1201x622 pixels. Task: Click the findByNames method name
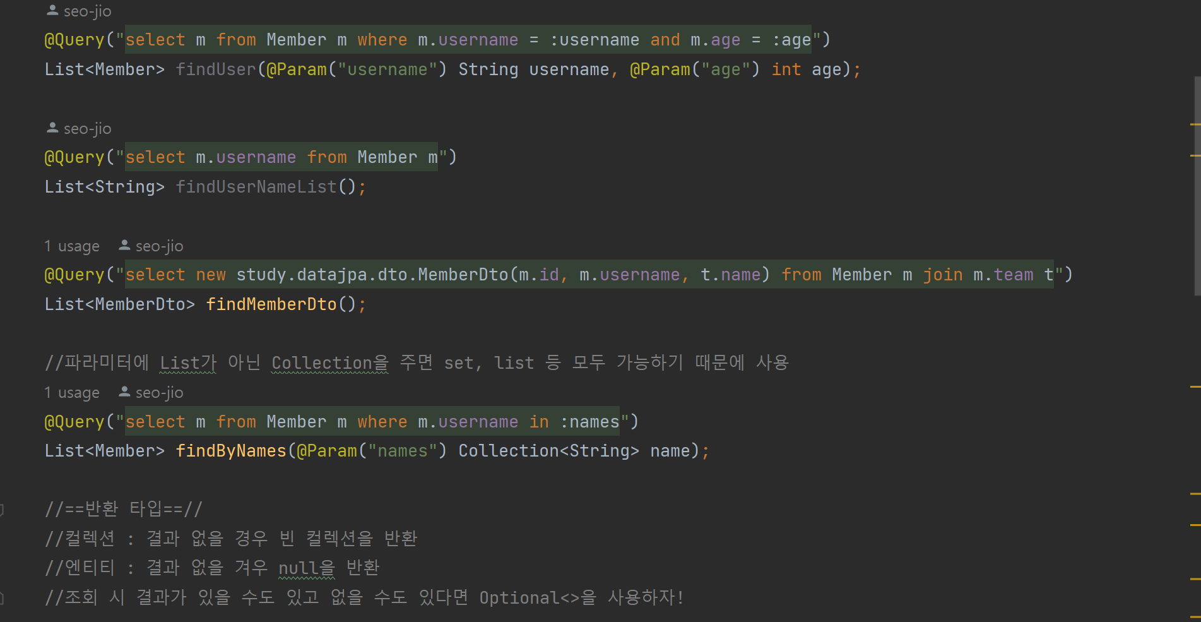[x=231, y=451]
